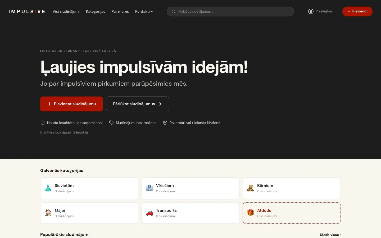Open the Vīriešiem category card
The image size is (381, 238).
pyautogui.click(x=190, y=188)
